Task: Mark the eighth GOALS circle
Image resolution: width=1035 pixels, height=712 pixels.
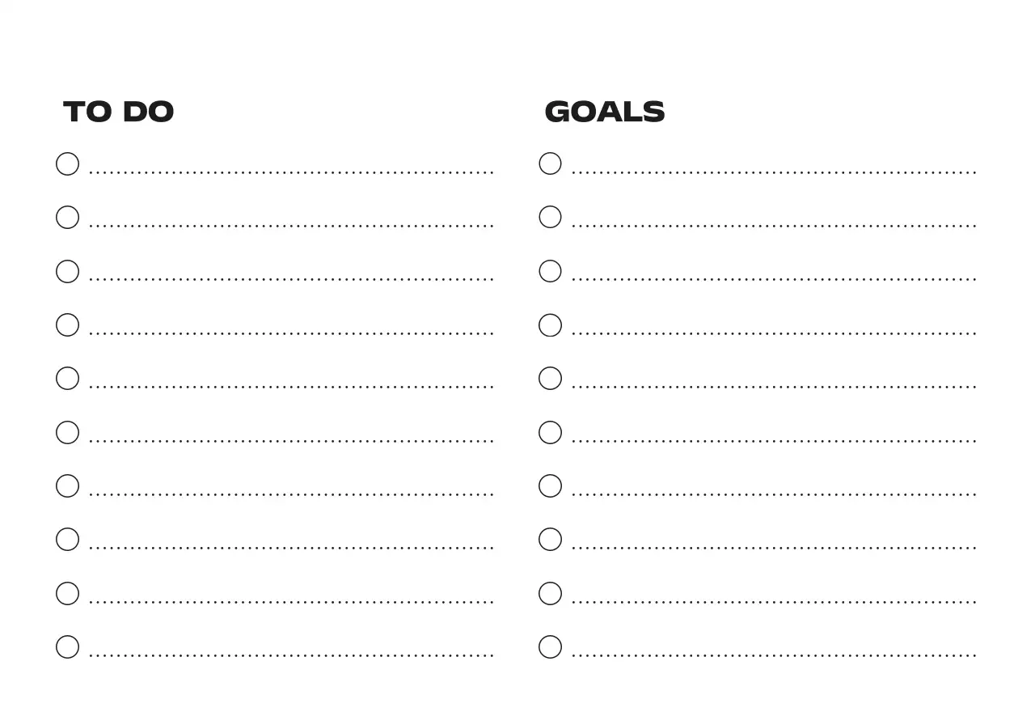Action: (550, 540)
